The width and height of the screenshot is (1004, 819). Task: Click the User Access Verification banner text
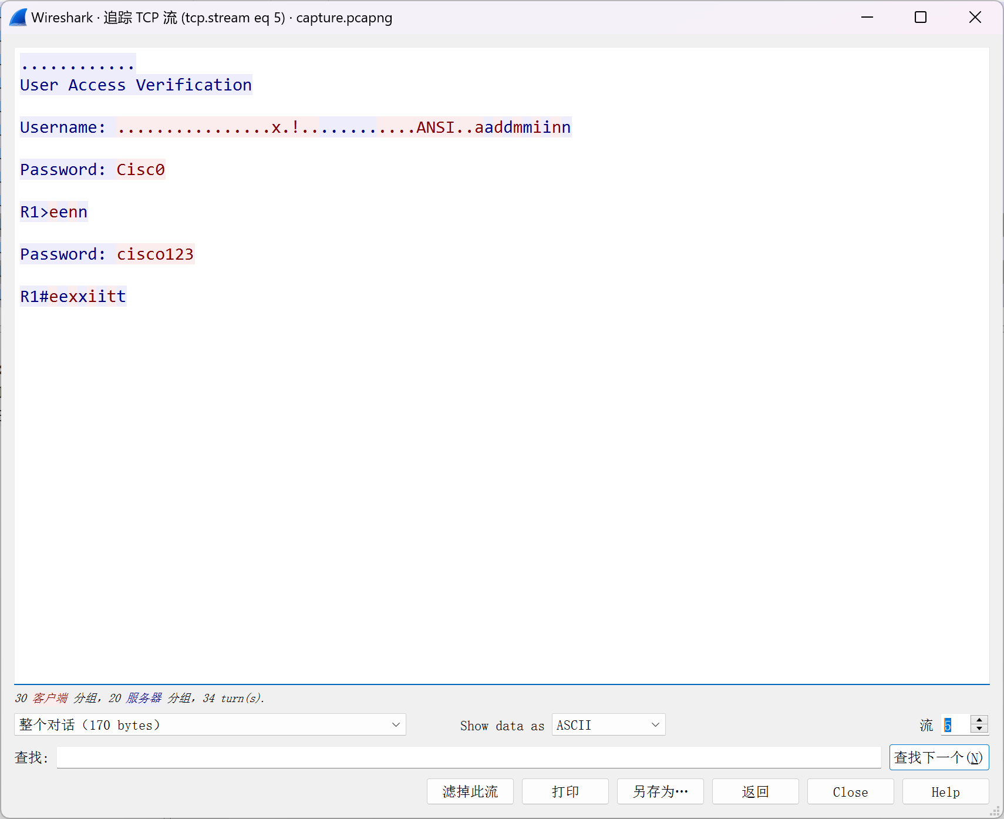pyautogui.click(x=135, y=85)
